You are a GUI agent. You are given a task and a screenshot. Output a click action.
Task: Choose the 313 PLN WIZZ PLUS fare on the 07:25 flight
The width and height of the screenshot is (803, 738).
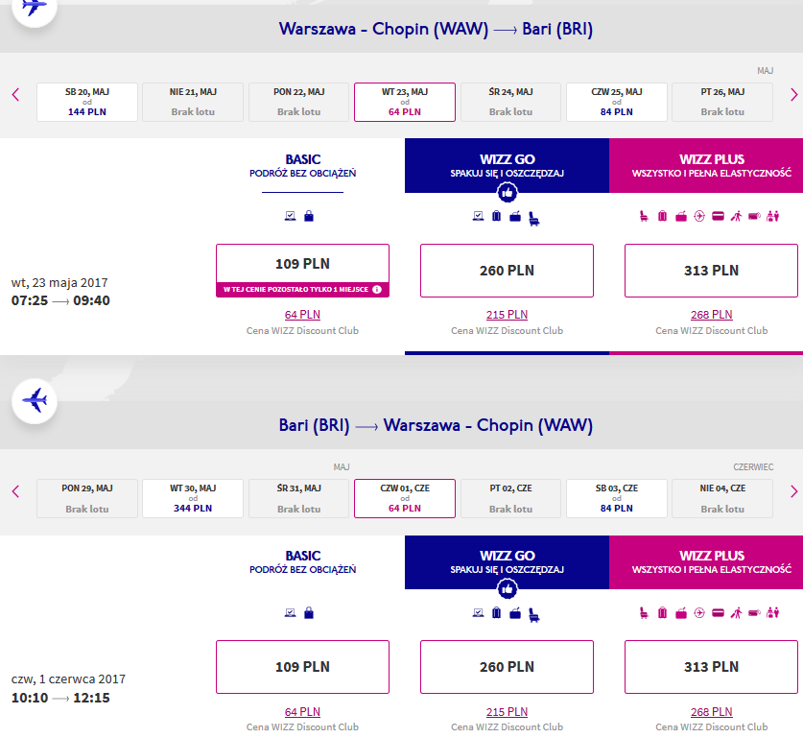pyautogui.click(x=711, y=271)
